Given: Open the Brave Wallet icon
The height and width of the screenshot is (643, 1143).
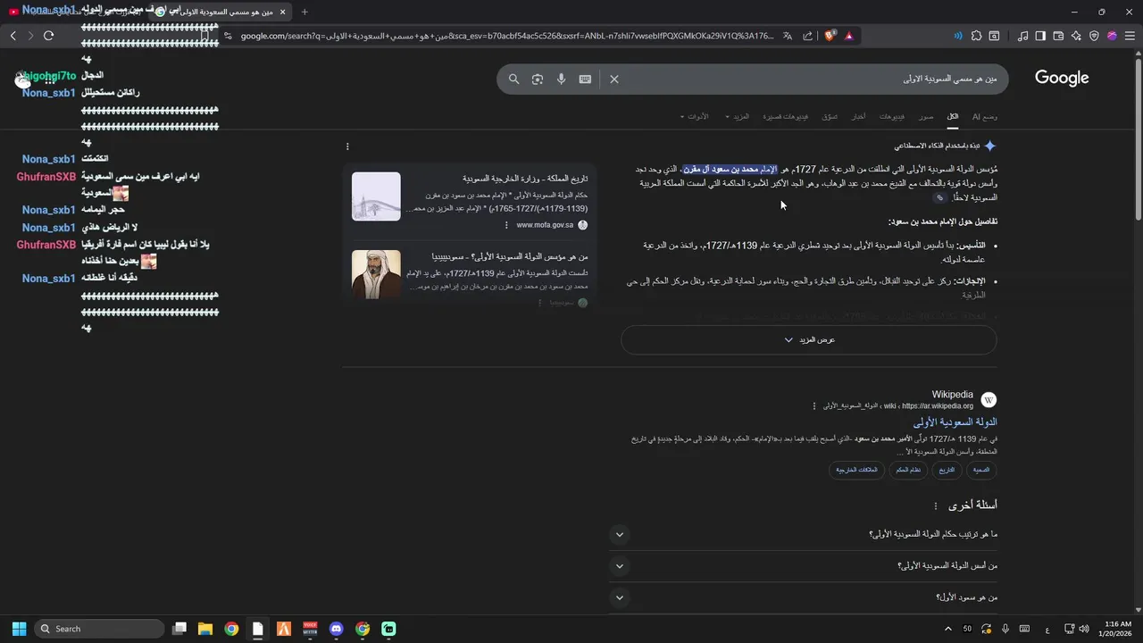Looking at the screenshot, I should (x=1058, y=36).
